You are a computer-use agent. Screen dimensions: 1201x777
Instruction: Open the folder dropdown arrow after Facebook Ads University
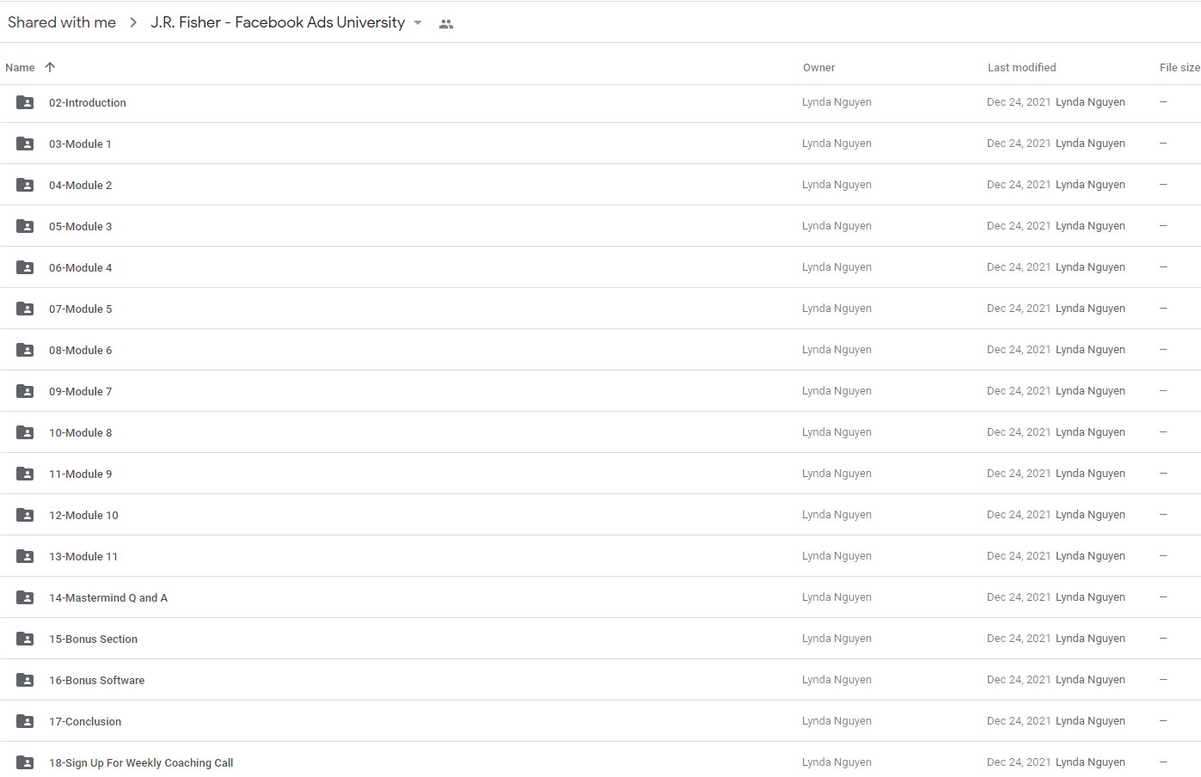(418, 23)
